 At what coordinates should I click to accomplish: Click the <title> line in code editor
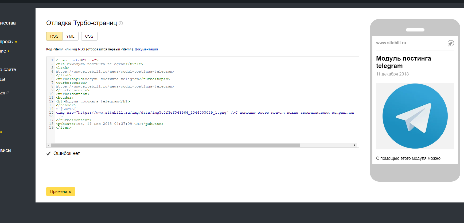coord(99,64)
